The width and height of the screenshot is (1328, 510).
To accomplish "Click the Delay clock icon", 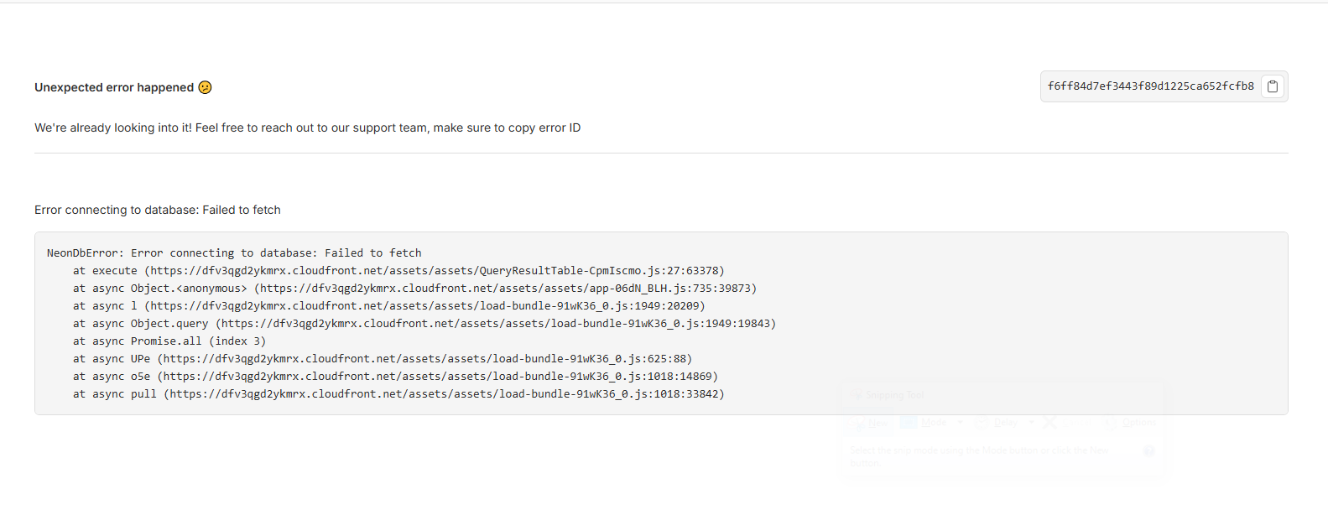I will (x=982, y=423).
